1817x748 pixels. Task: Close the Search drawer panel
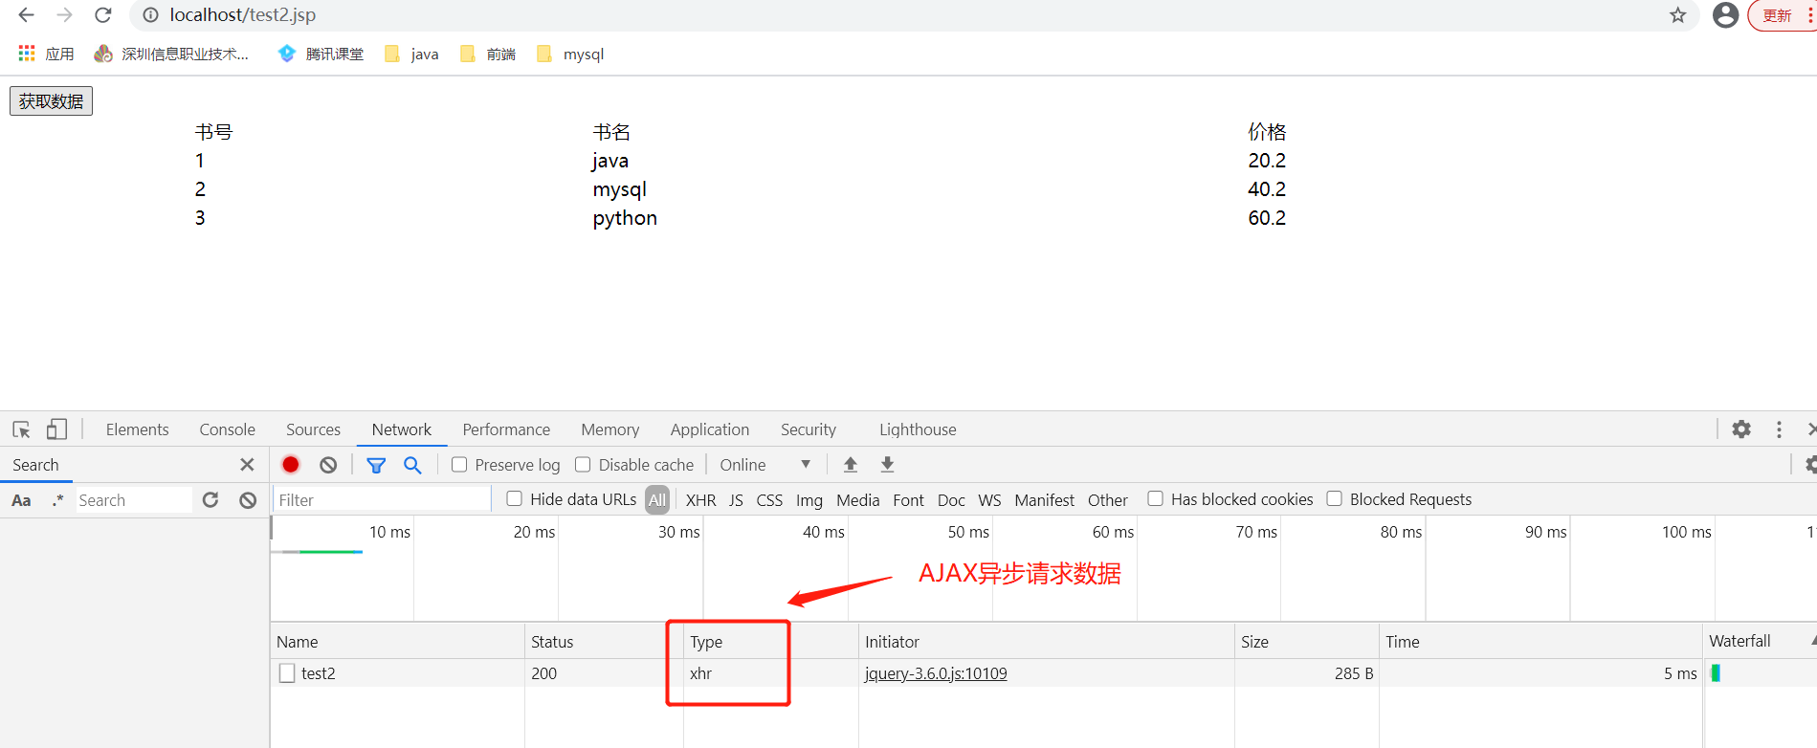[247, 465]
